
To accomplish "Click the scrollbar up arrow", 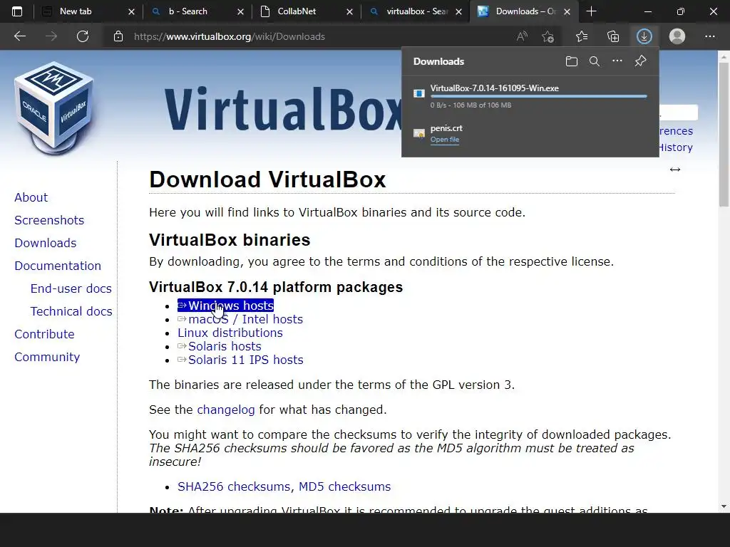I will point(724,56).
